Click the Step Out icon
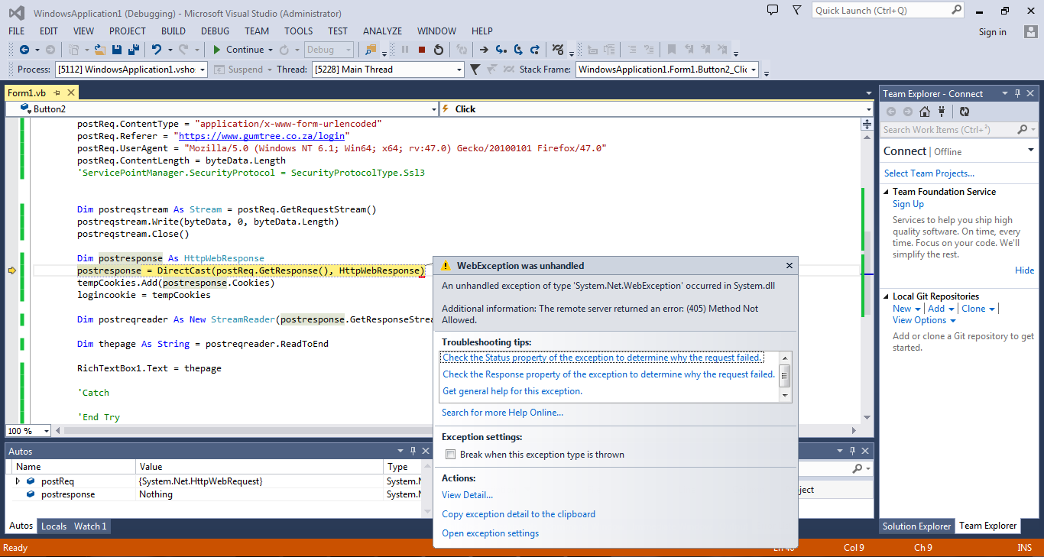This screenshot has height=557, width=1044. 536,50
